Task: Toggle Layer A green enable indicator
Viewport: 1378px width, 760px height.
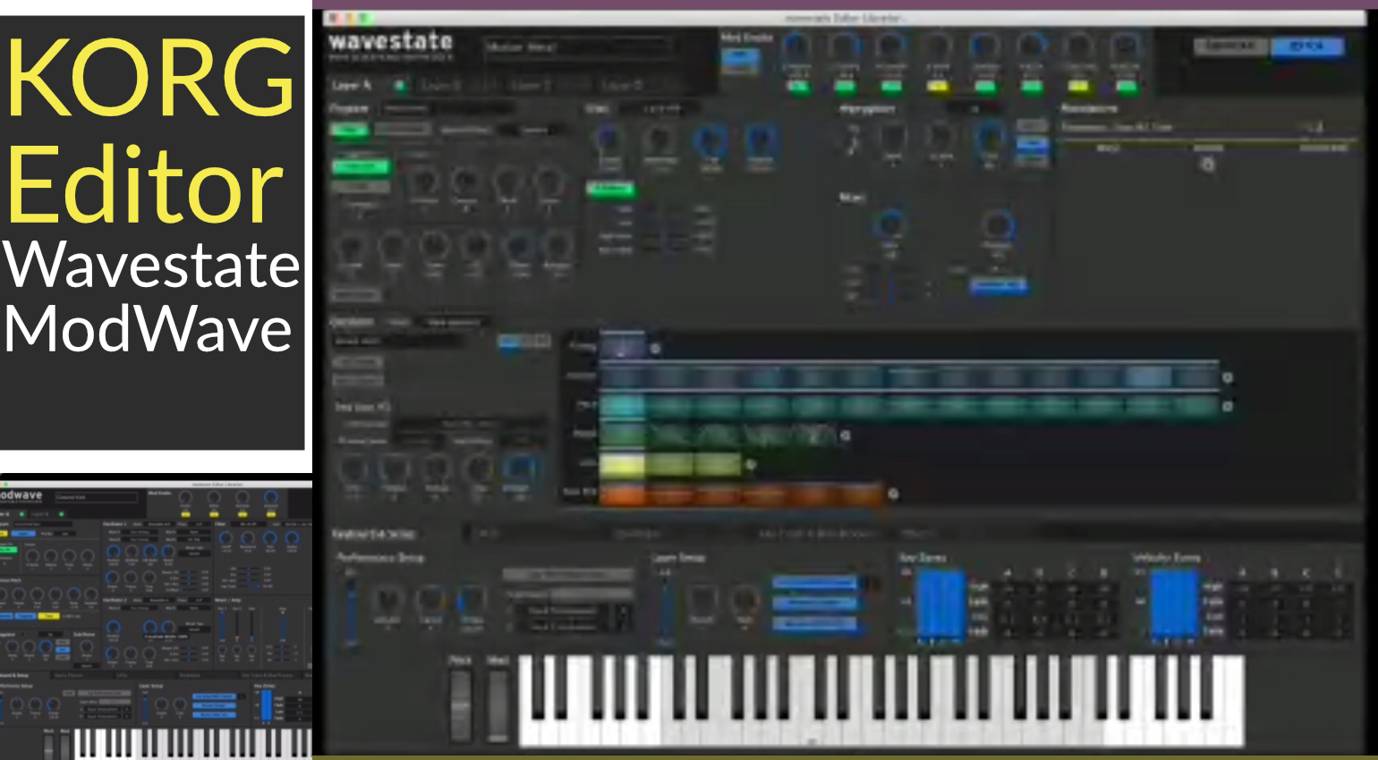Action: [399, 86]
